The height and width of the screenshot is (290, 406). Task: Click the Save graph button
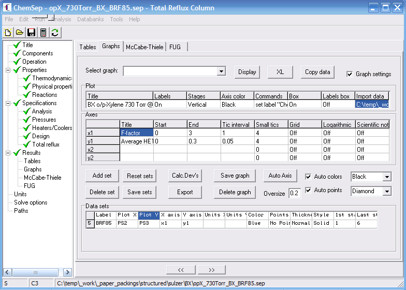point(235,176)
